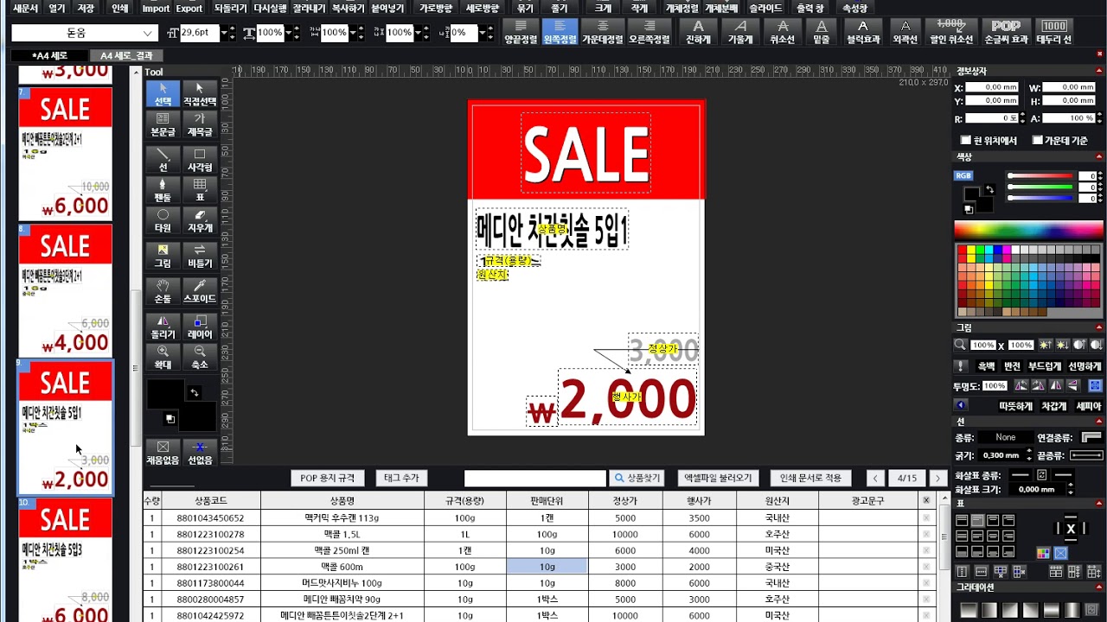Screen dimensions: 1107x622
Task: Select the 표 table tool
Action: point(200,190)
